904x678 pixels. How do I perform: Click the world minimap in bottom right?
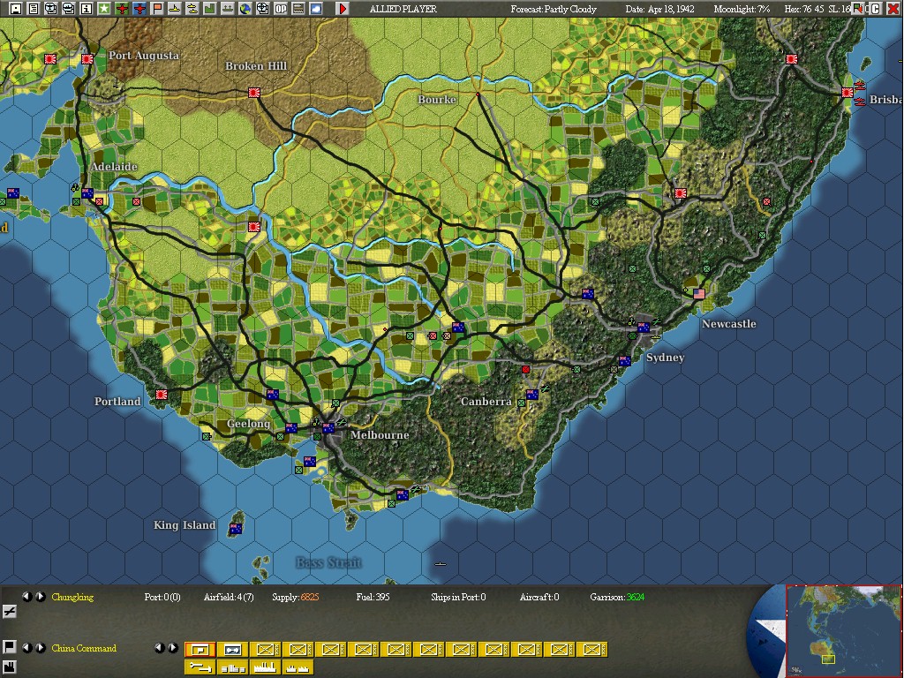click(843, 630)
